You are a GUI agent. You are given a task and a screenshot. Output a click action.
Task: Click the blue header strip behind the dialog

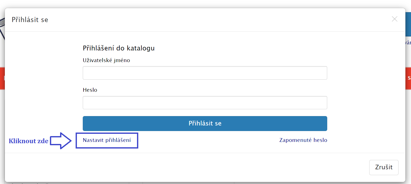408,24
